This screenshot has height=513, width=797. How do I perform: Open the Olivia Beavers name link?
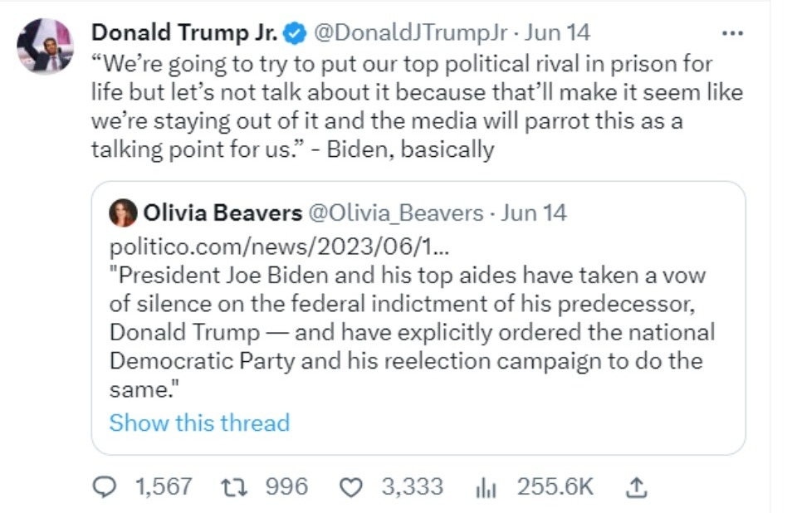(x=222, y=213)
